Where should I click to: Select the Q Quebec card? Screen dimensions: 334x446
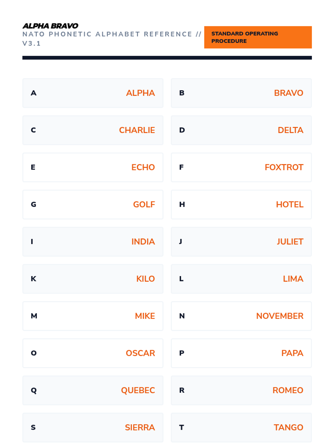pyautogui.click(x=93, y=390)
